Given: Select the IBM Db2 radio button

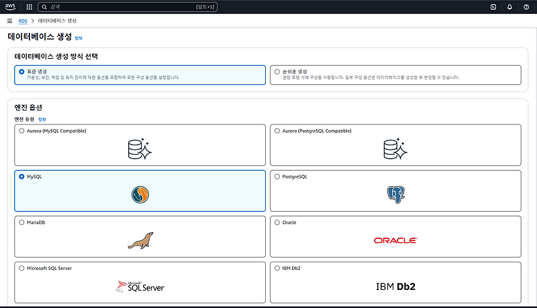Looking at the screenshot, I should 277,268.
